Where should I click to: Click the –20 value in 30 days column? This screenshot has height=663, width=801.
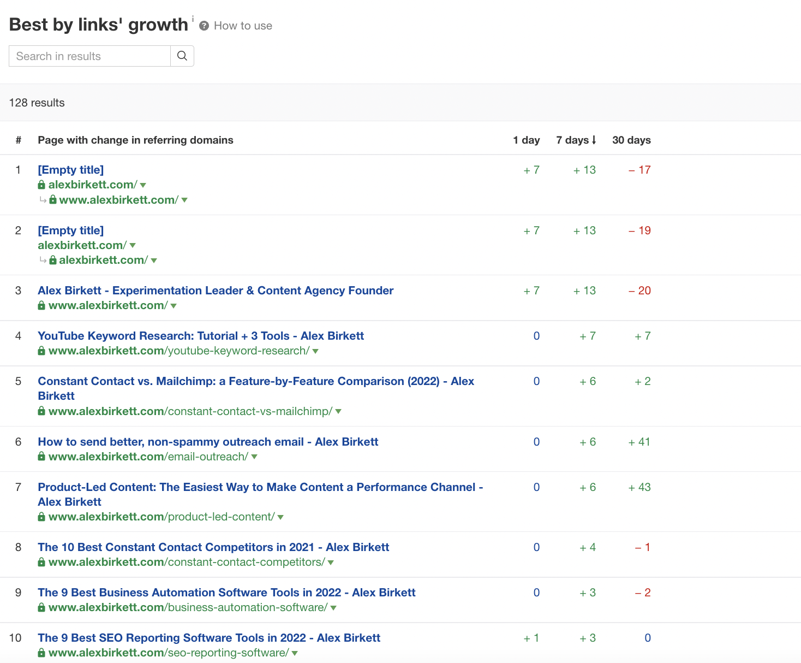point(639,291)
